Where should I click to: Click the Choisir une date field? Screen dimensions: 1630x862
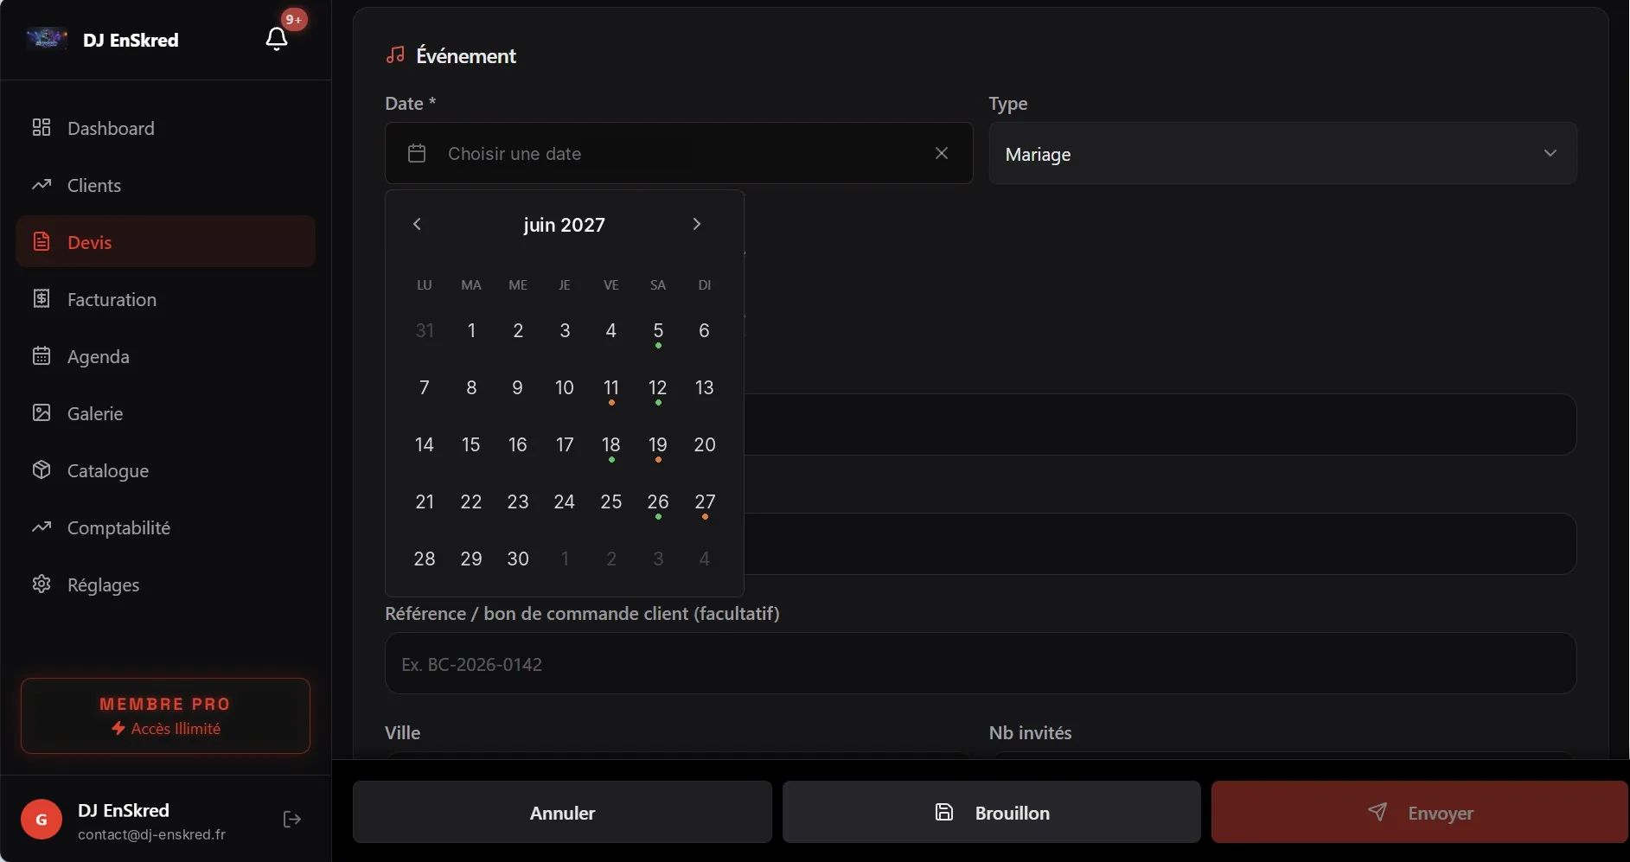(x=679, y=153)
